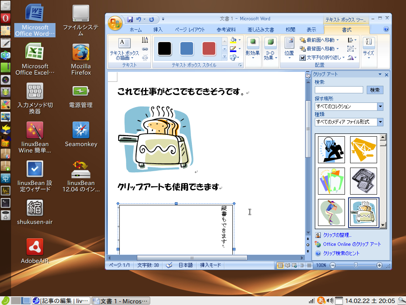Select the toaster clip art thumbnail

(x=364, y=212)
